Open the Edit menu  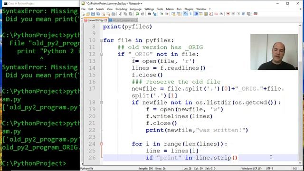[x=91, y=9]
